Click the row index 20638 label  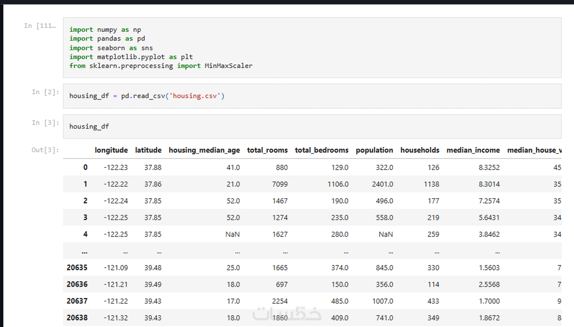[x=77, y=318]
